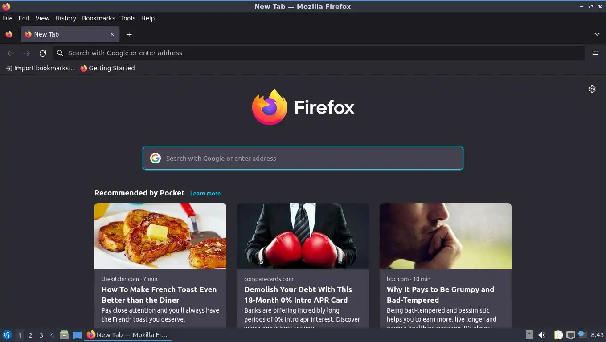Open How To Make French Toast headline
Screen dimensions: 606x342
pos(159,295)
